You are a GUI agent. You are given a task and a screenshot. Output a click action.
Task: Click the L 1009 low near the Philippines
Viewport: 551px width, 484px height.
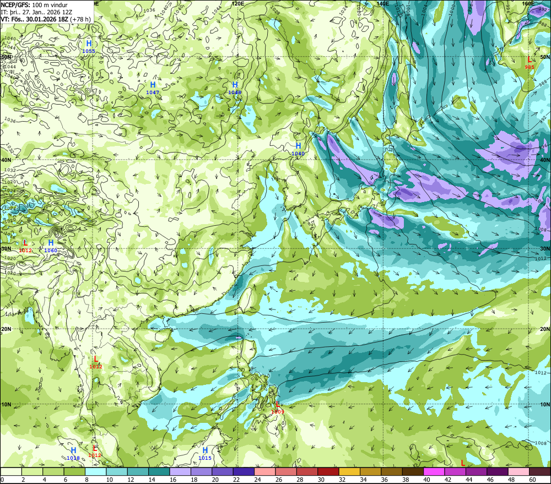click(x=278, y=407)
